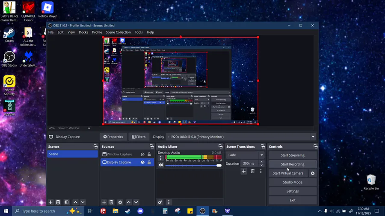The height and width of the screenshot is (216, 385).
Task: Open transition properties three-dot menu
Action: pyautogui.click(x=261, y=172)
